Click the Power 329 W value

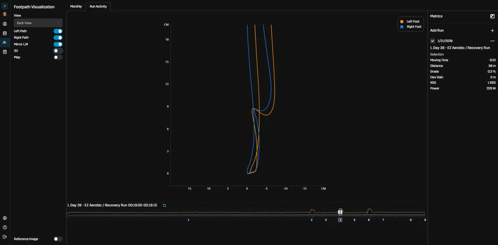[491, 88]
